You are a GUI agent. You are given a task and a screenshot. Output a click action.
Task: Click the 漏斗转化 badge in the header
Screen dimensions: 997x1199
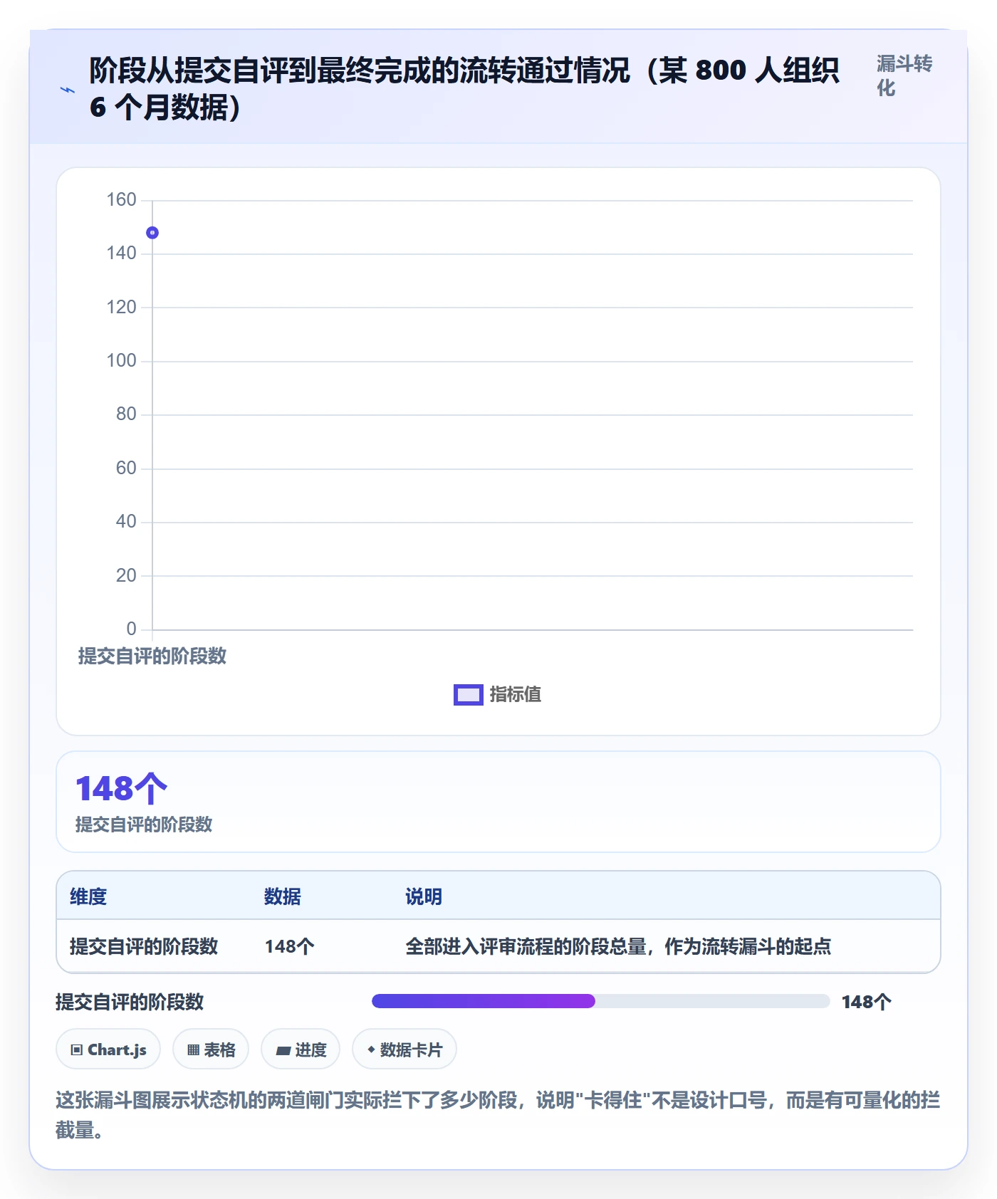point(904,76)
